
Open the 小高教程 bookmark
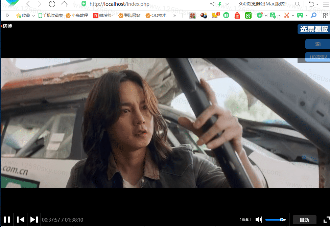click(x=77, y=15)
